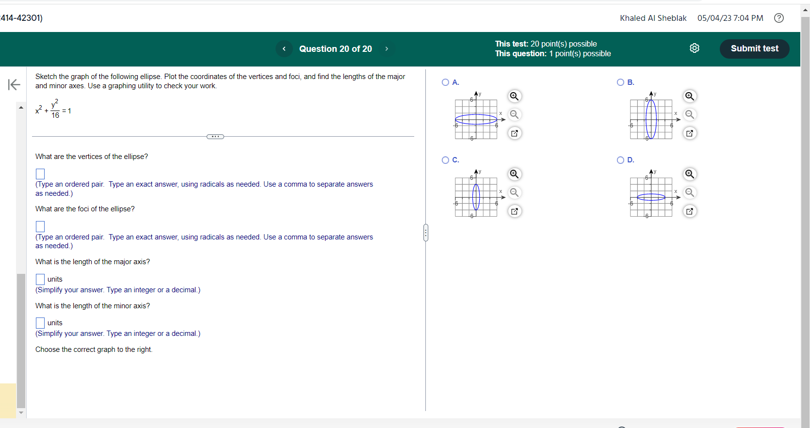Submit the test

[x=754, y=48]
